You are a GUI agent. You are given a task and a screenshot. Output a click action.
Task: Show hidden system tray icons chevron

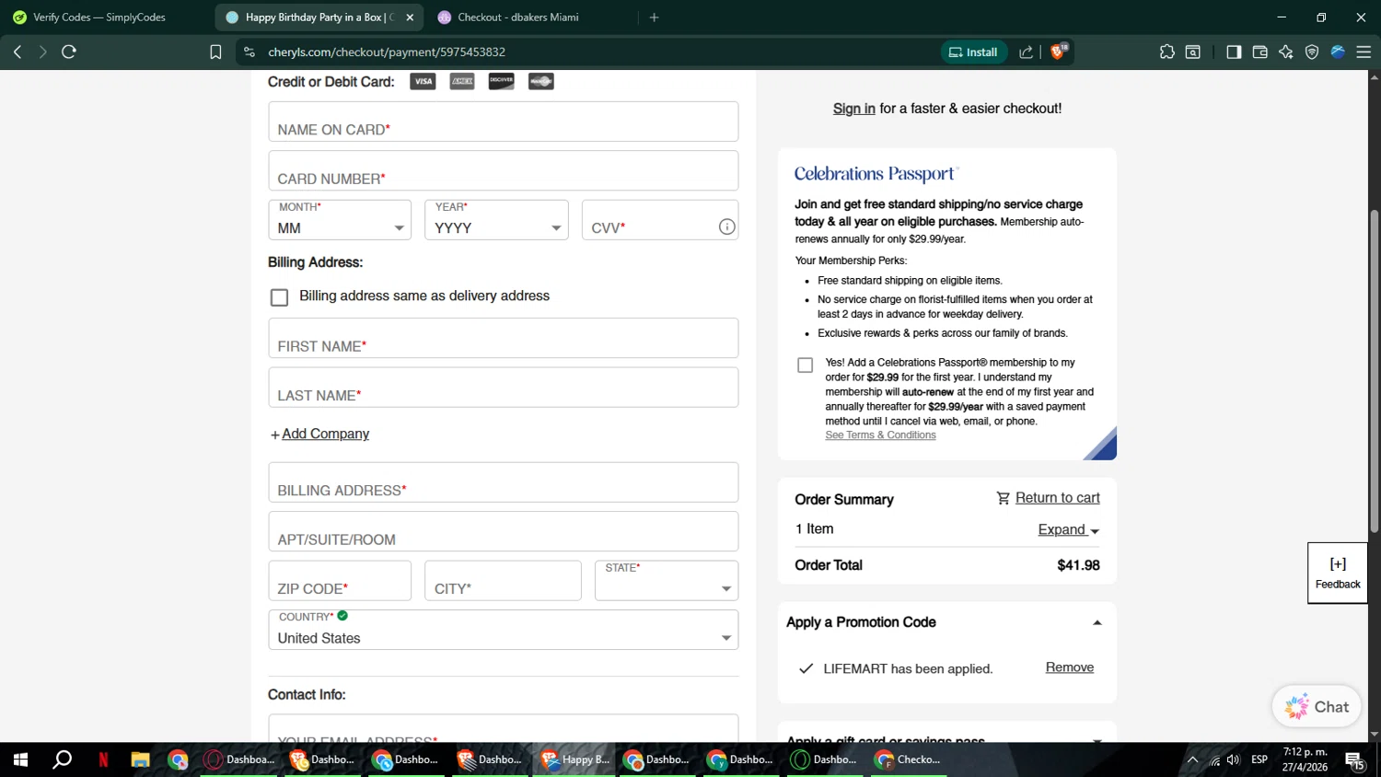point(1192,760)
